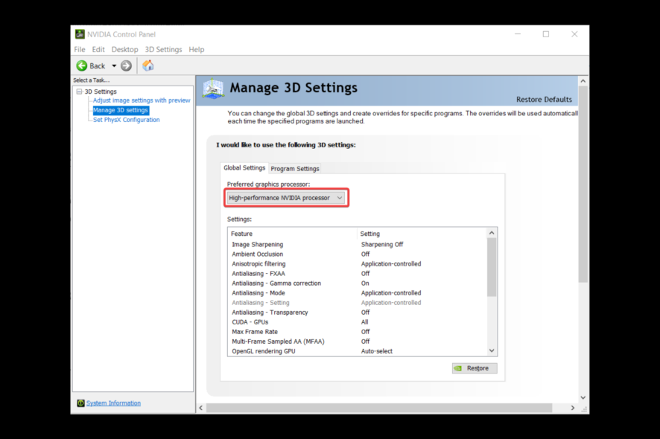Click settings list scroll up arrow

coord(491,233)
